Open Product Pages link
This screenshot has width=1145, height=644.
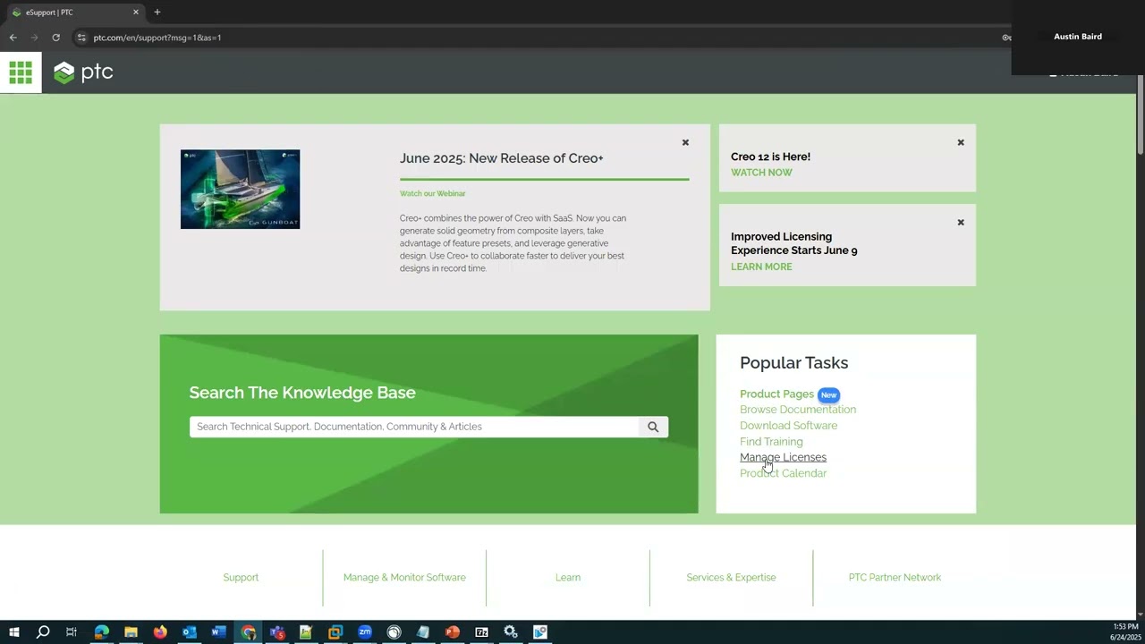tap(776, 394)
